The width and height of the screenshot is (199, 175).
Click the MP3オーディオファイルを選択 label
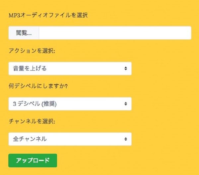[48, 15]
